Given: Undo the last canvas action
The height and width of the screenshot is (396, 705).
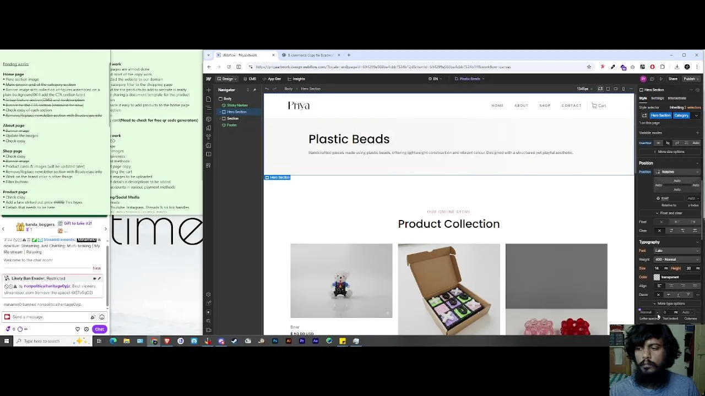Looking at the screenshot, I should pos(267,89).
